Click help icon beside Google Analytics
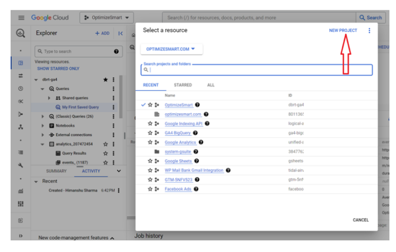396x252 pixels. pos(201,142)
